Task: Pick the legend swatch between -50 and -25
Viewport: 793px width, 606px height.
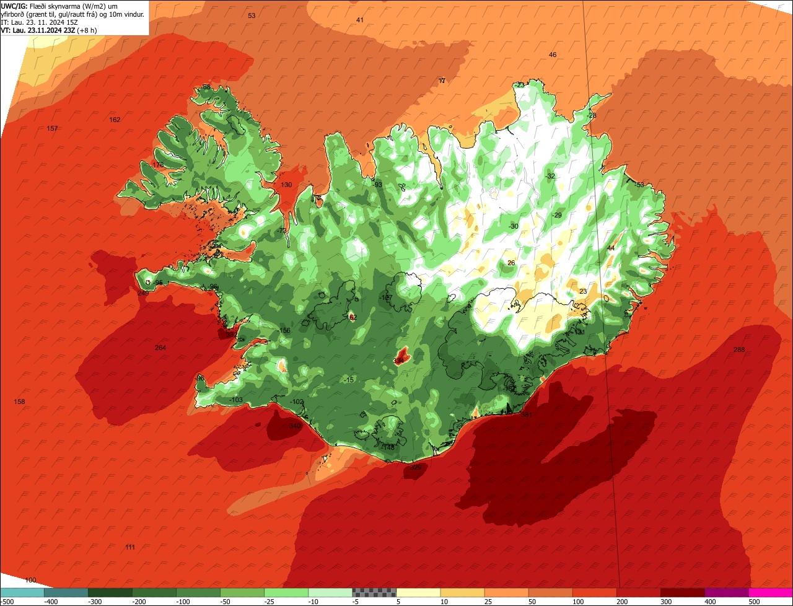Action: click(x=242, y=592)
